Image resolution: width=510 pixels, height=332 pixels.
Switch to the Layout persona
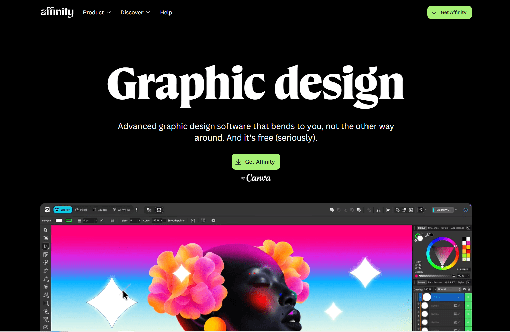(x=100, y=210)
